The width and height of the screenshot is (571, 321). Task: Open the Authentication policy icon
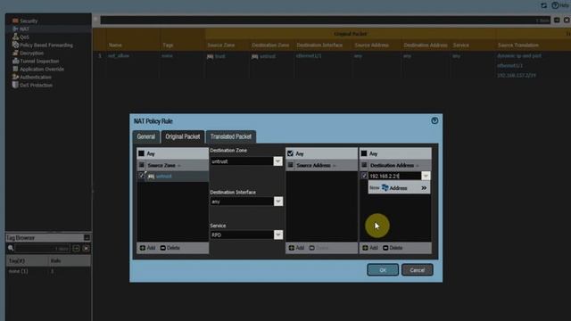click(x=15, y=77)
